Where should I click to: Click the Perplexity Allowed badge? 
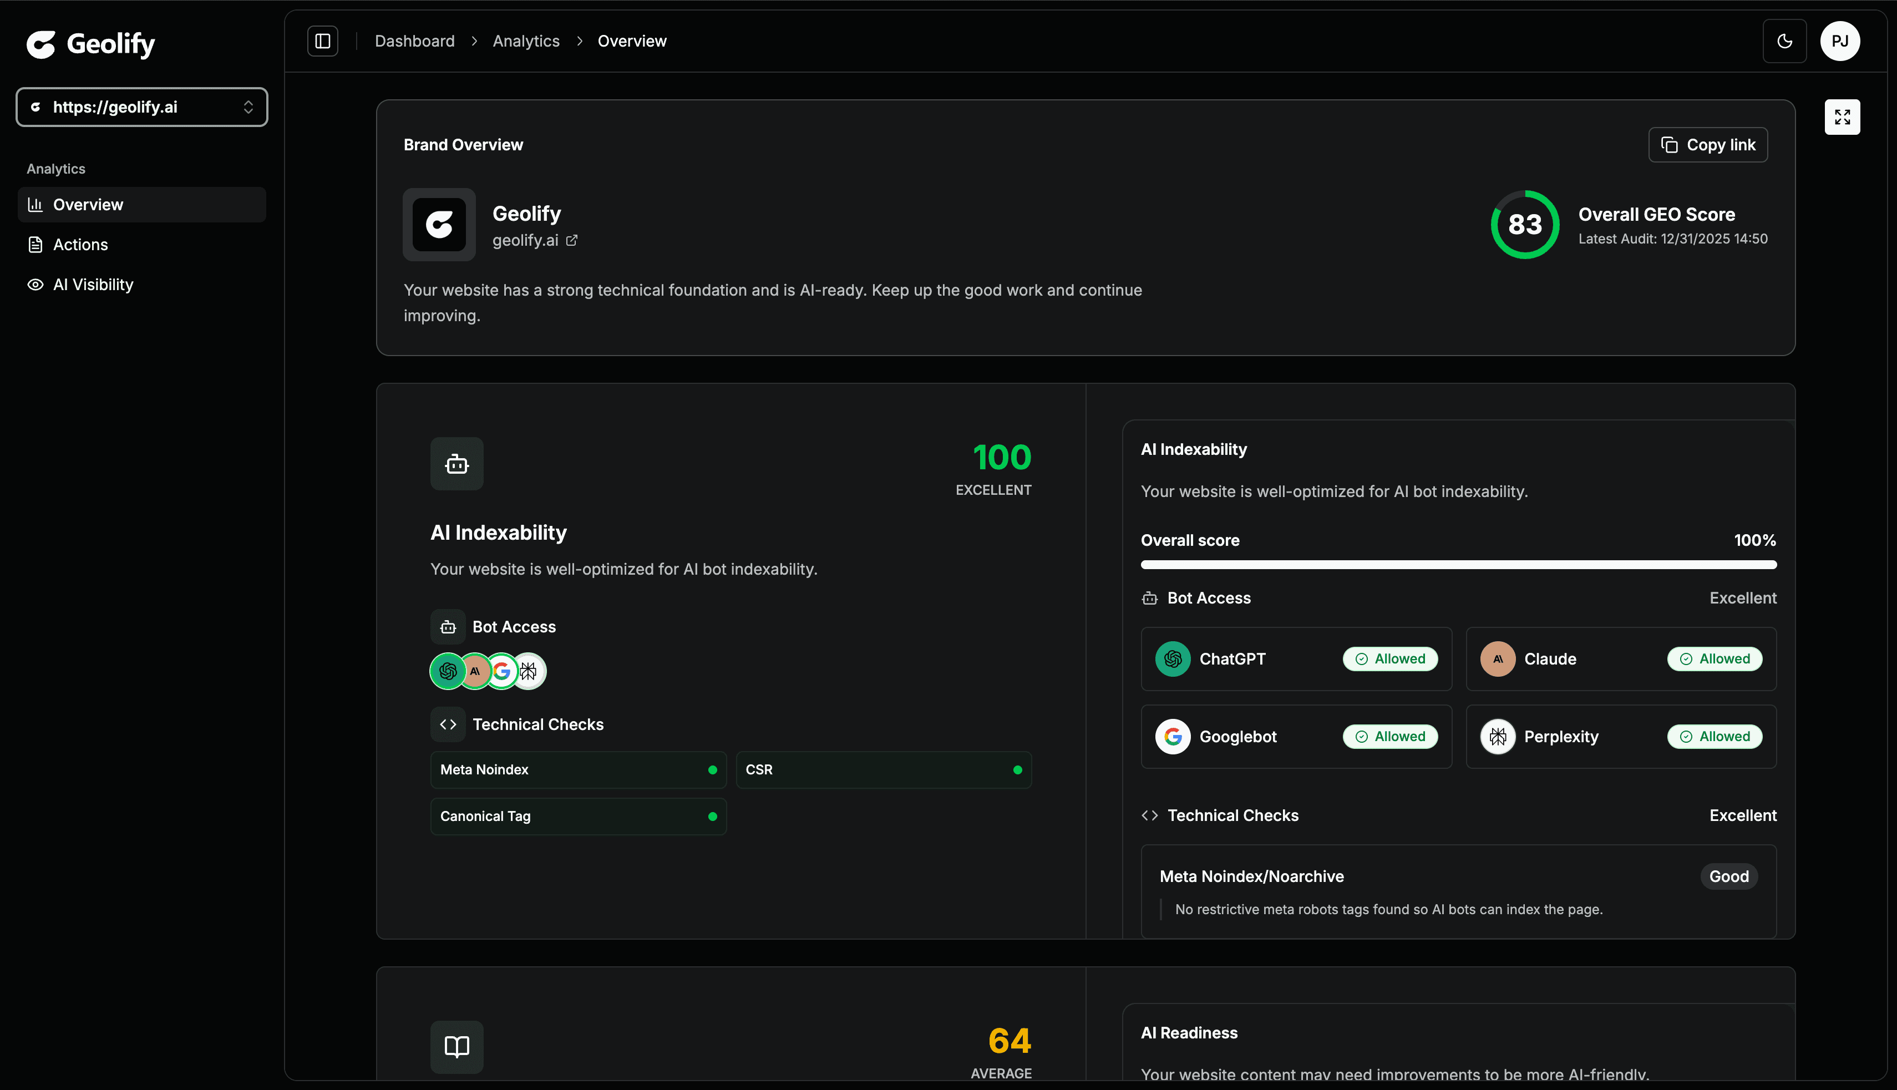tap(1715, 737)
